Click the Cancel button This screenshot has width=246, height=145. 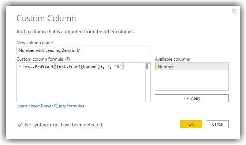coord(217,124)
